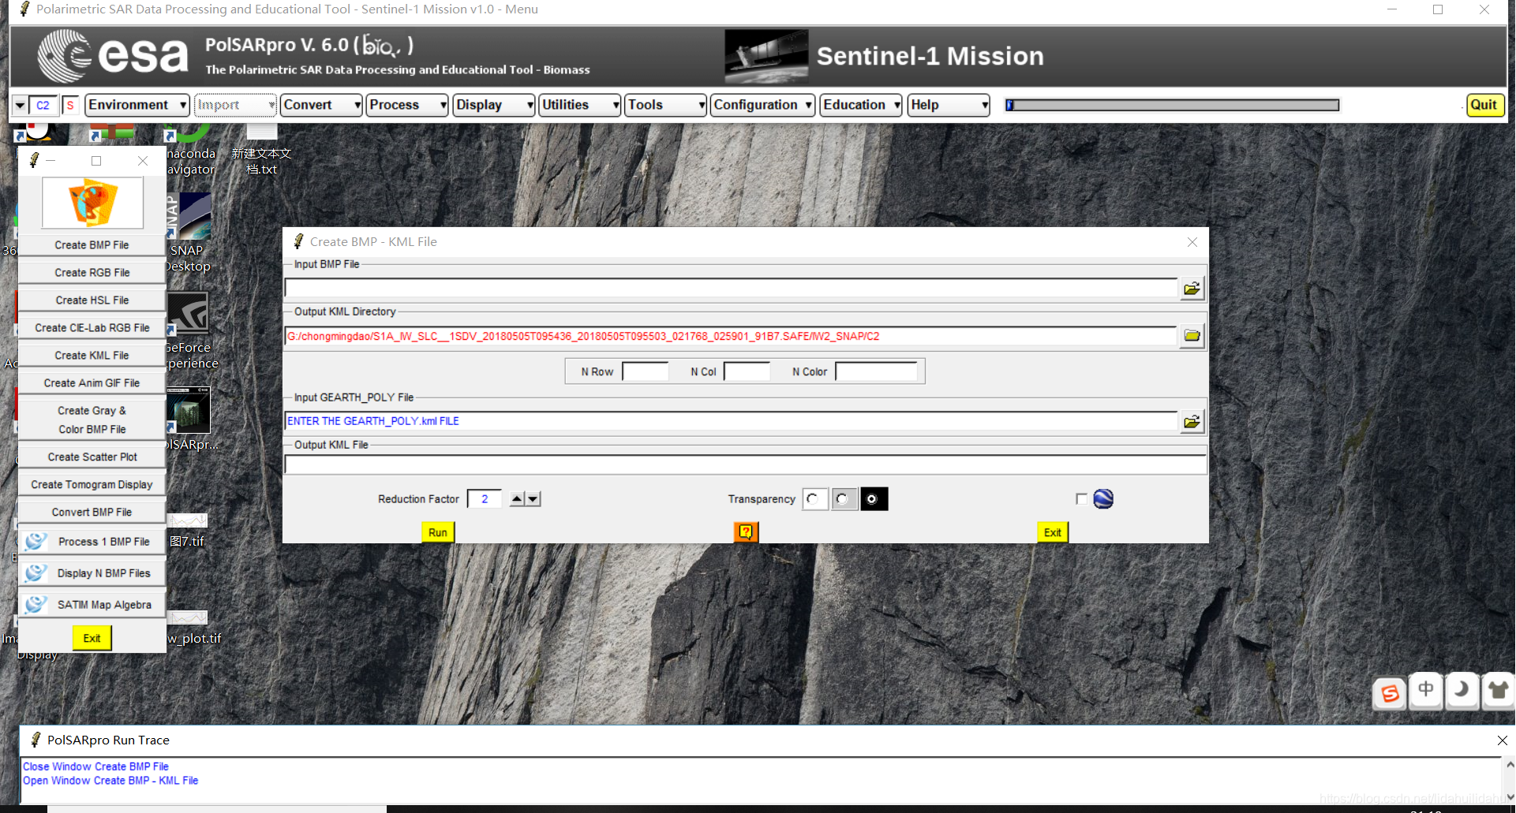Click the Process 1 BMP File icon
This screenshot has height=813, width=1516.
[x=36, y=542]
